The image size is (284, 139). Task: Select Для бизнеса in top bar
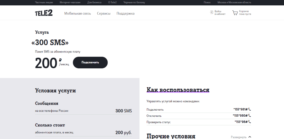tap(94, 3)
